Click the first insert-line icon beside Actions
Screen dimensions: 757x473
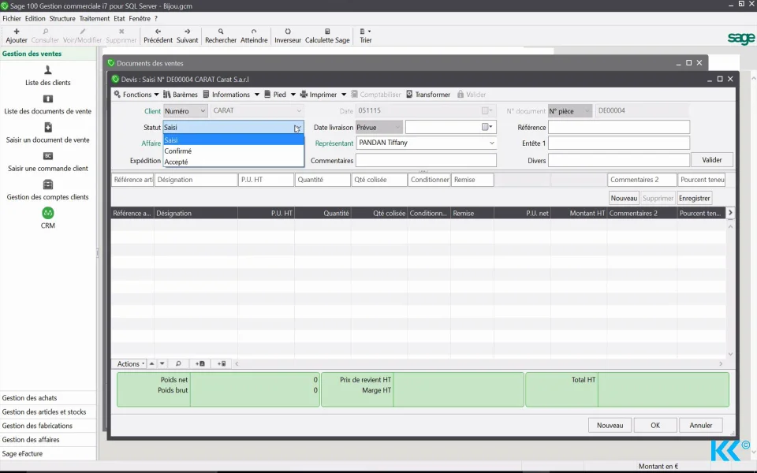pyautogui.click(x=200, y=363)
